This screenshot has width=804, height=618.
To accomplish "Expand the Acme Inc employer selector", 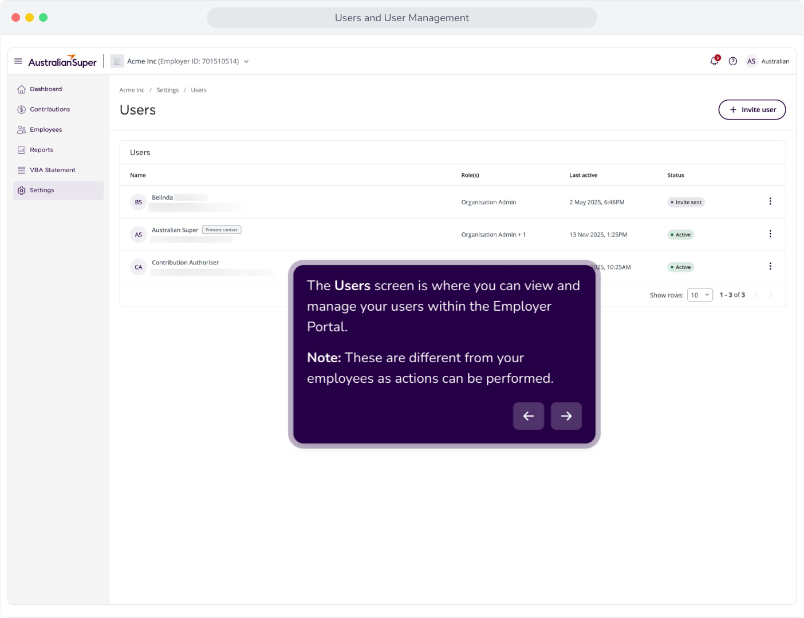I will (x=180, y=61).
